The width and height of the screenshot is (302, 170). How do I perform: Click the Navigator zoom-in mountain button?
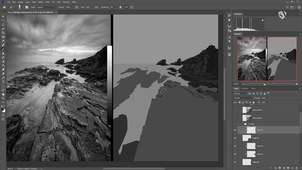(296, 84)
